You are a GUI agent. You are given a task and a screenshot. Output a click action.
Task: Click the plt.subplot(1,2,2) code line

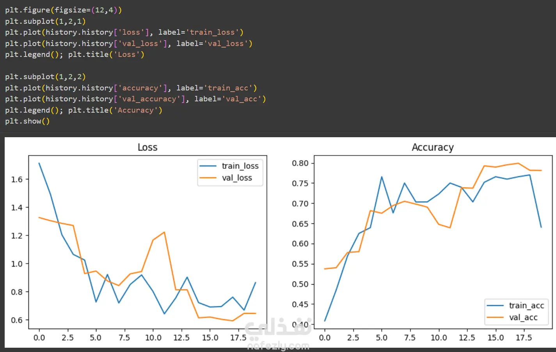point(45,77)
